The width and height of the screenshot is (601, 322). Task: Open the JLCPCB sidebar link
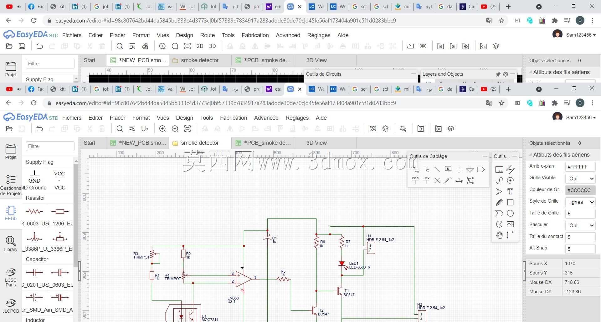click(x=11, y=306)
